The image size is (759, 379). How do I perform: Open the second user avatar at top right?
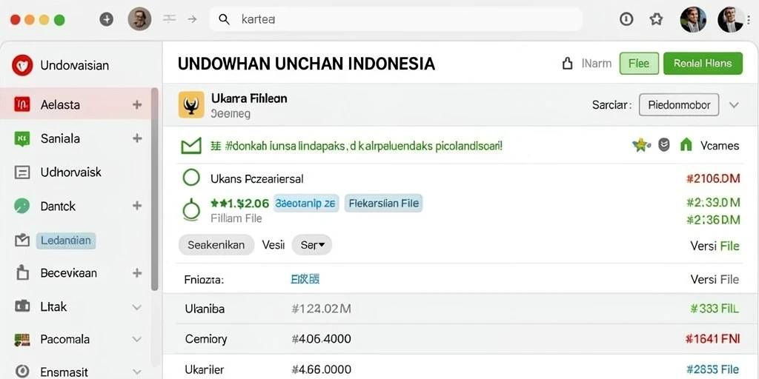(x=730, y=19)
